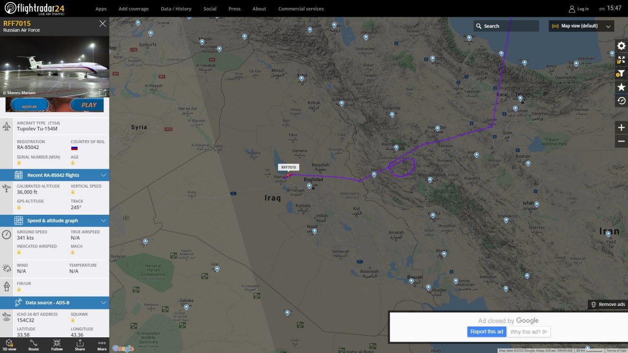Open bookmarks star icon

pyautogui.click(x=621, y=87)
